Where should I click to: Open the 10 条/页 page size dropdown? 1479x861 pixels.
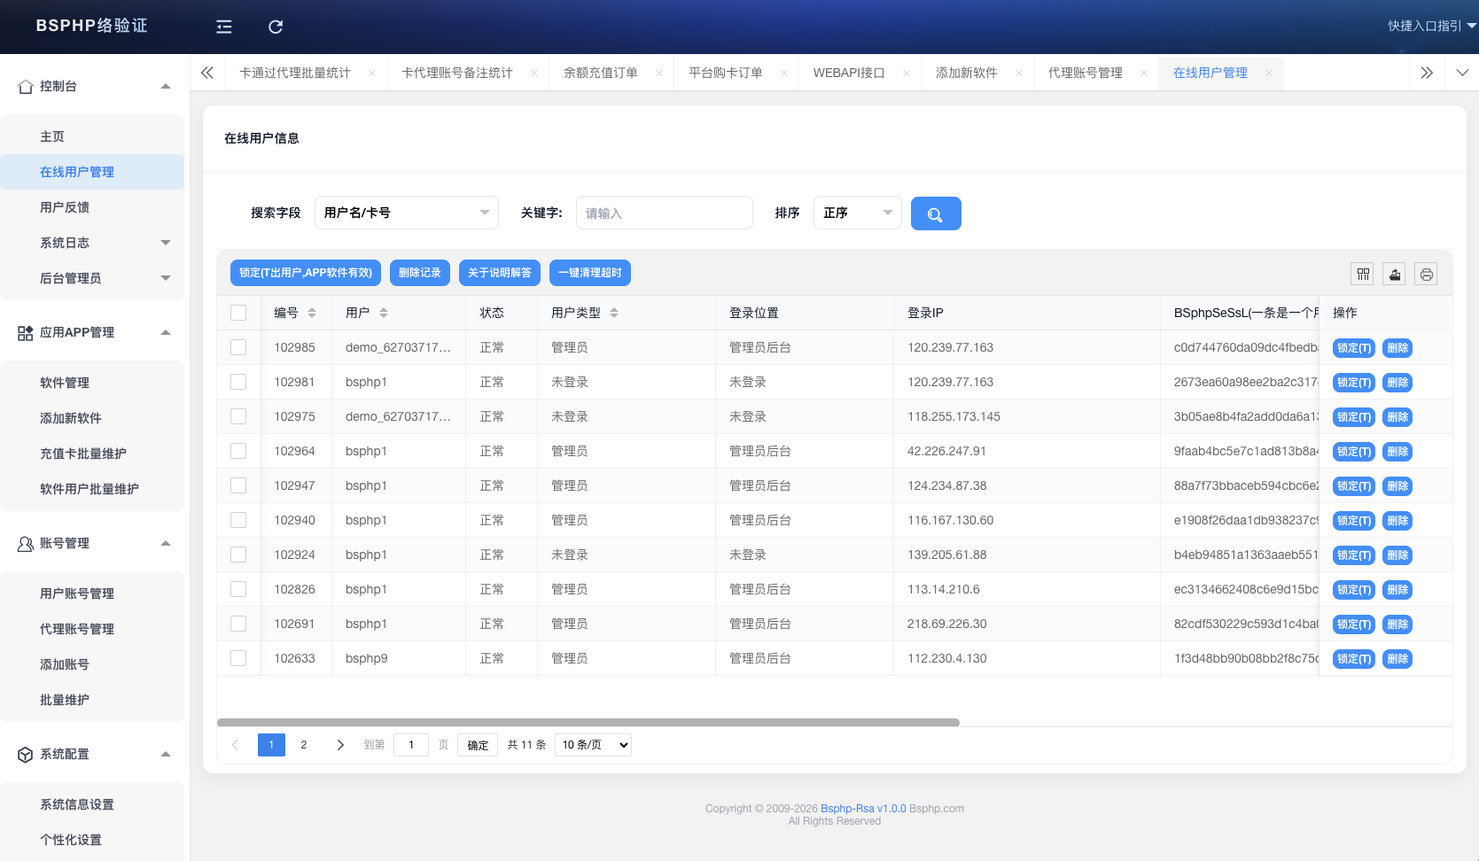tap(594, 745)
